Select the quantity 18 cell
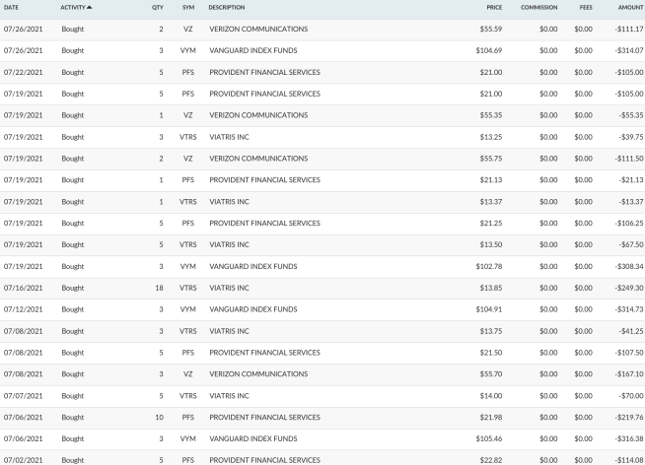 159,288
